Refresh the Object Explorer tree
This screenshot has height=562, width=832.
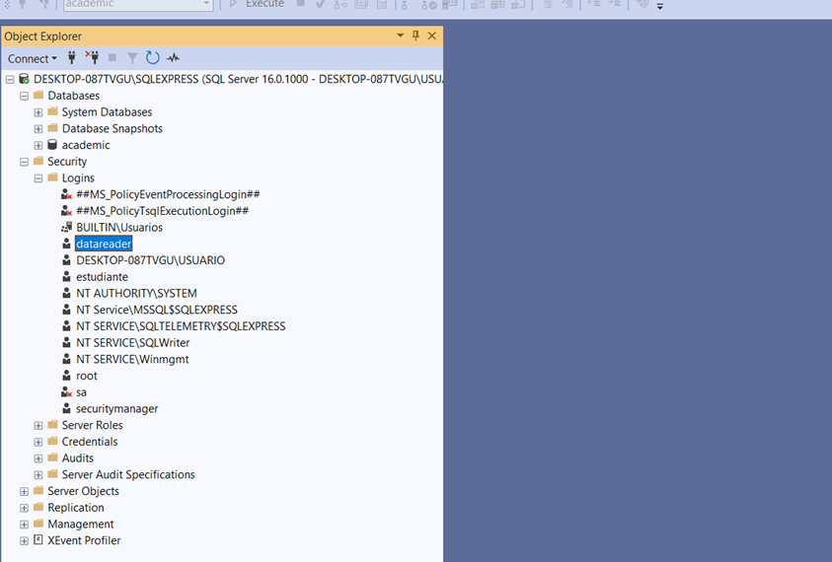click(x=152, y=58)
